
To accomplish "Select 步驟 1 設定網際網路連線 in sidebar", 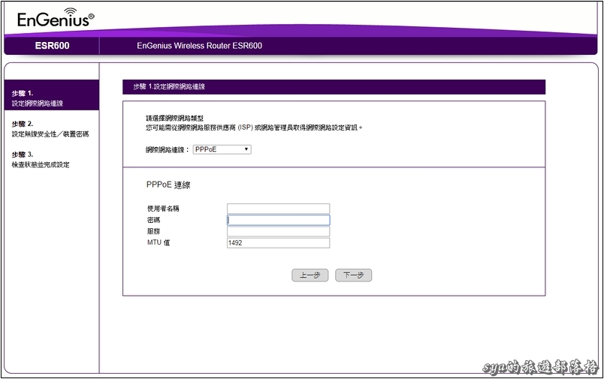I will [x=52, y=95].
